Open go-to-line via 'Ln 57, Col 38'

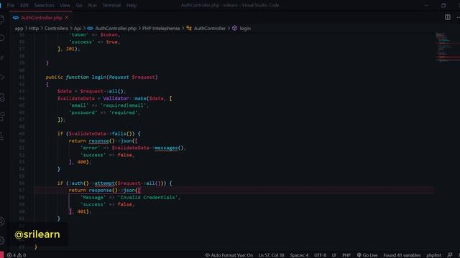click(272, 255)
